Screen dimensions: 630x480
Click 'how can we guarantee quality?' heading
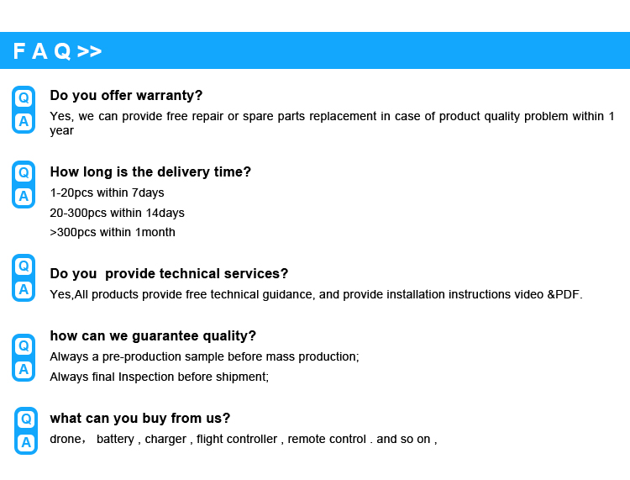pyautogui.click(x=153, y=336)
